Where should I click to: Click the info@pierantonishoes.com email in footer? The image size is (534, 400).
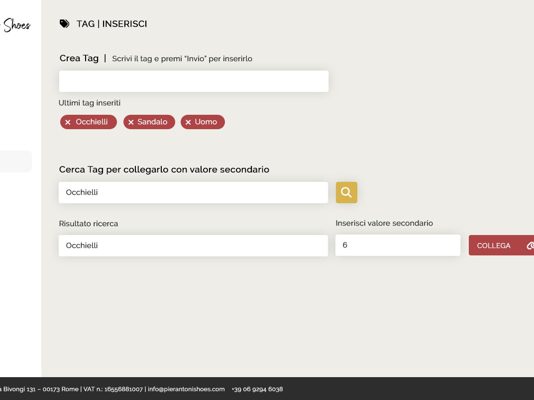click(186, 389)
